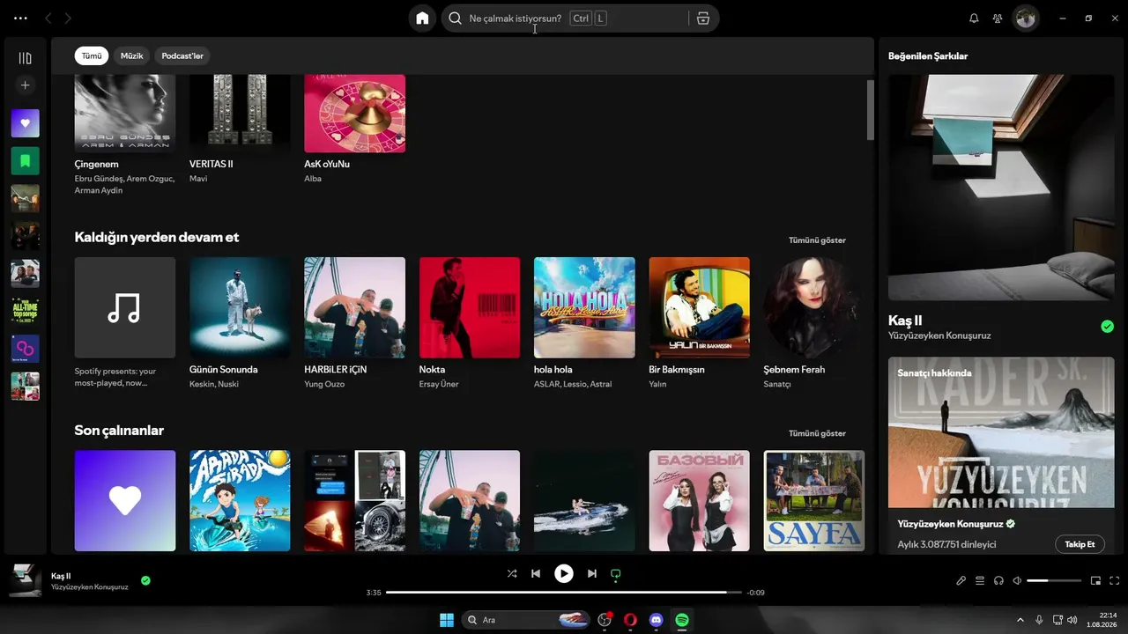
Task: Switch to the Müzik filter
Action: [131, 56]
